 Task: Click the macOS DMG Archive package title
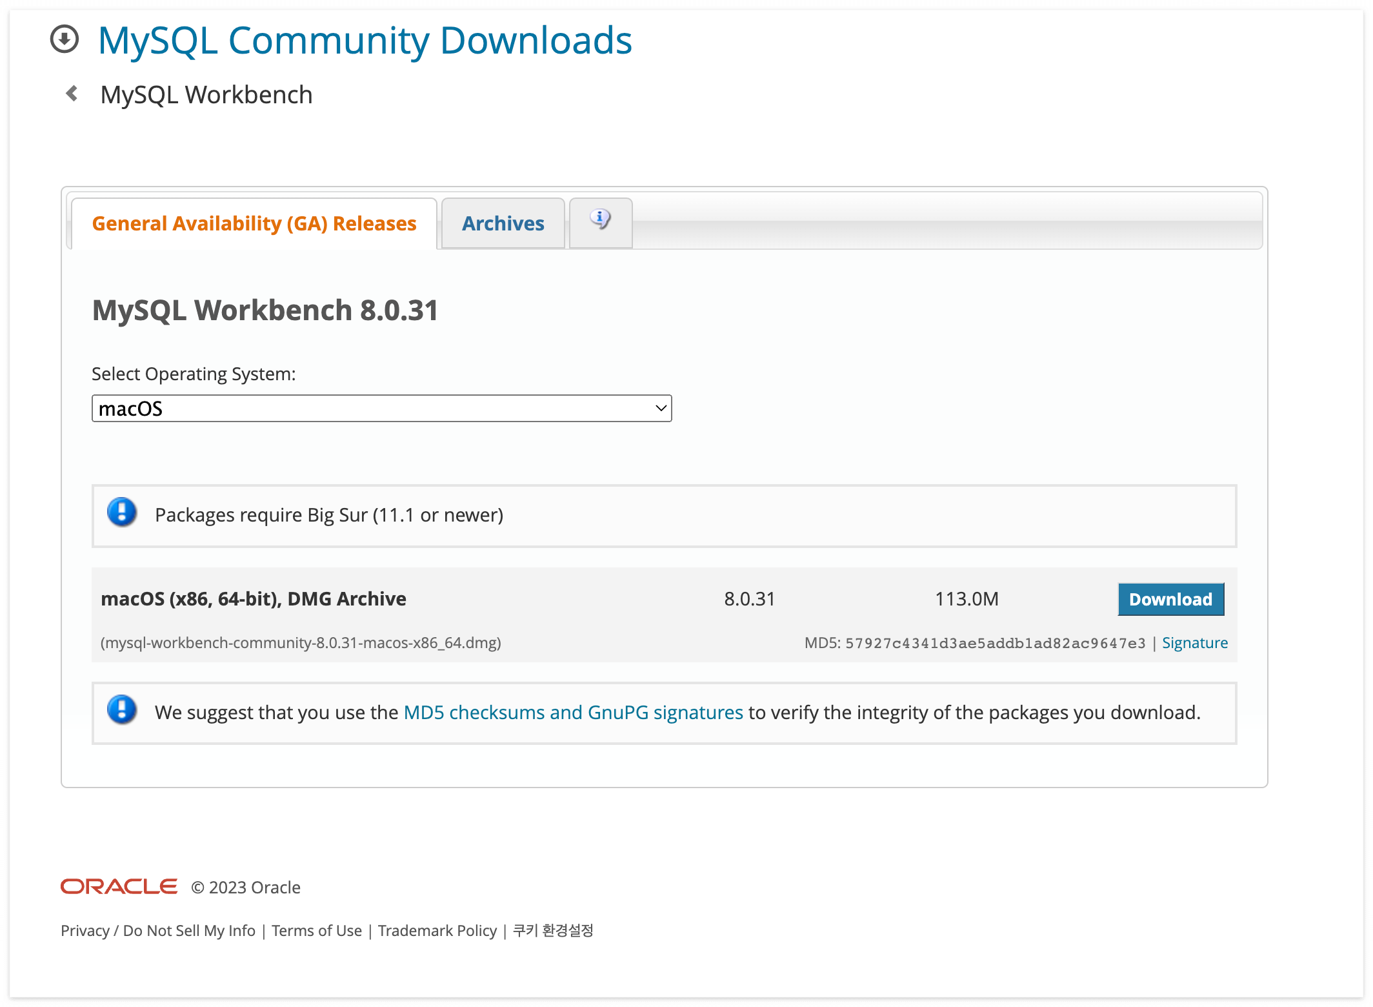point(254,599)
